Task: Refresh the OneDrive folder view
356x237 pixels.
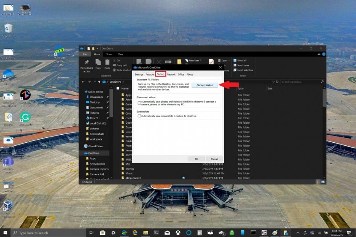Action: point(277,82)
